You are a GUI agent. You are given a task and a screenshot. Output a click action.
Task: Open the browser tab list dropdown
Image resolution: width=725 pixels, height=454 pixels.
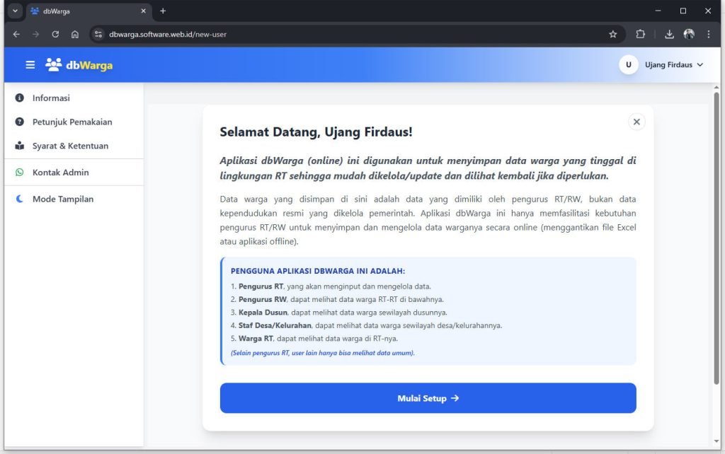(x=15, y=11)
